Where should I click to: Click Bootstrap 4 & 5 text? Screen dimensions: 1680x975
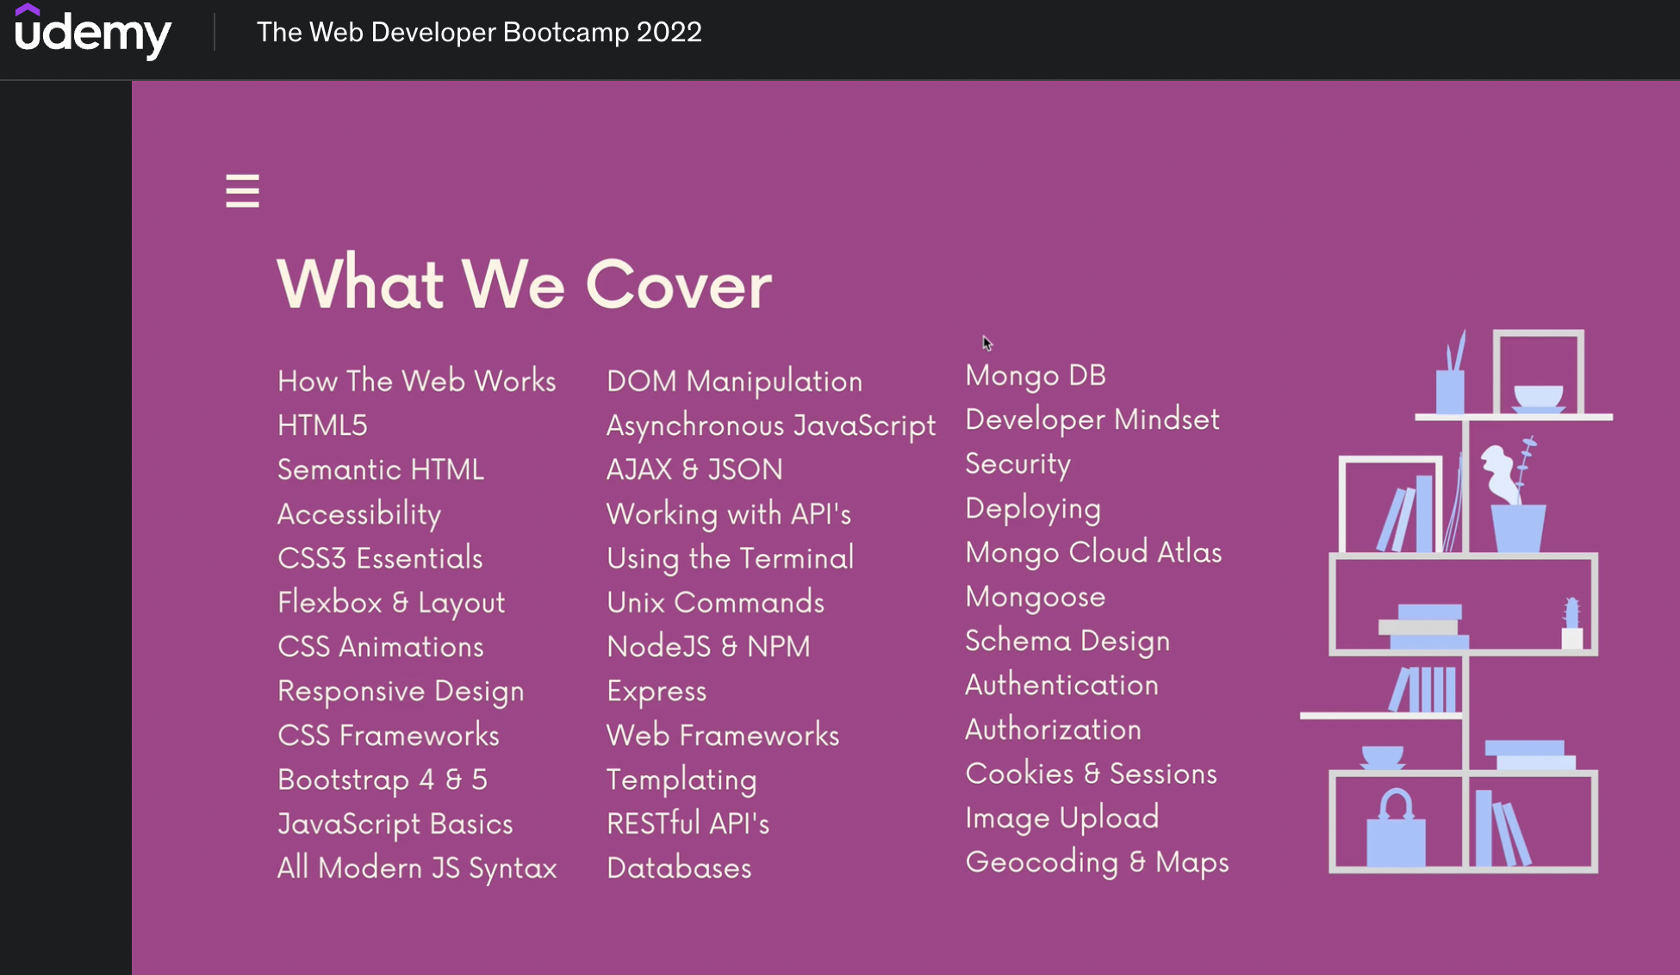[x=382, y=779]
